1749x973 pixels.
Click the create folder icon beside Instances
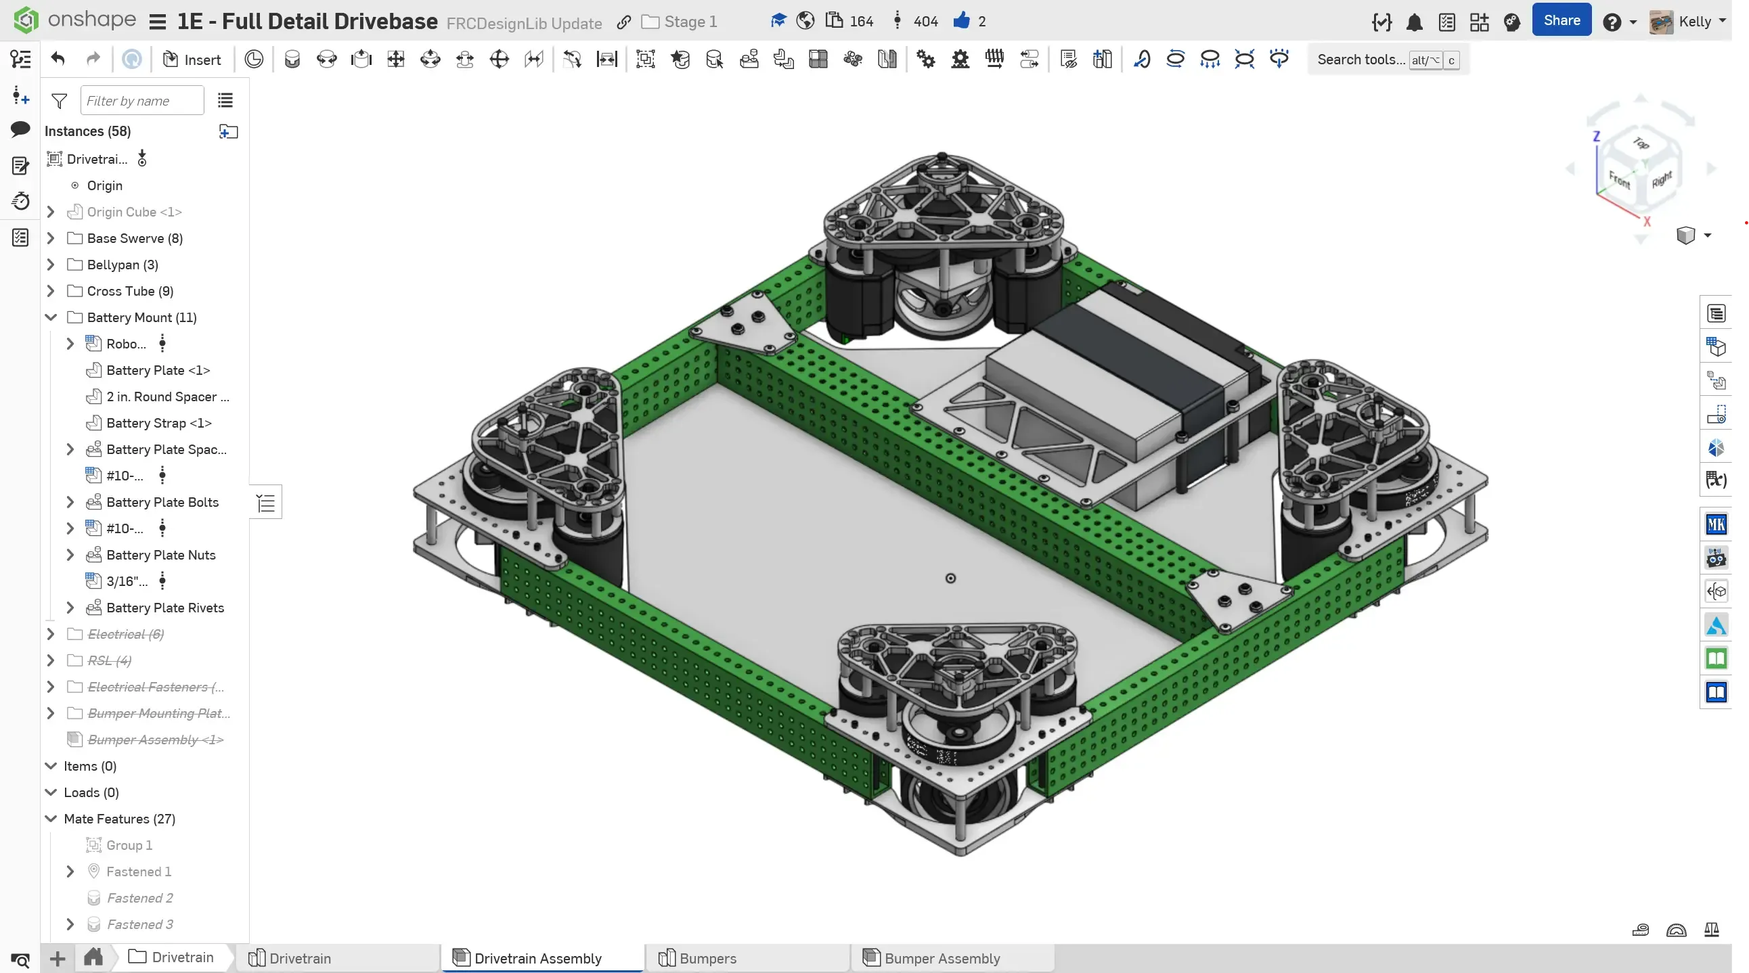pyautogui.click(x=229, y=132)
